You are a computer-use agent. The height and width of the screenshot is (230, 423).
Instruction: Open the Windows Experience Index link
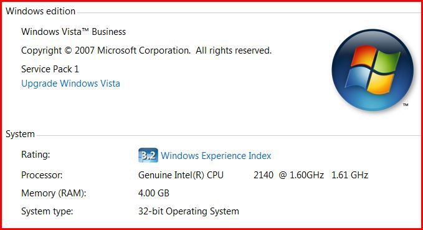pos(216,156)
